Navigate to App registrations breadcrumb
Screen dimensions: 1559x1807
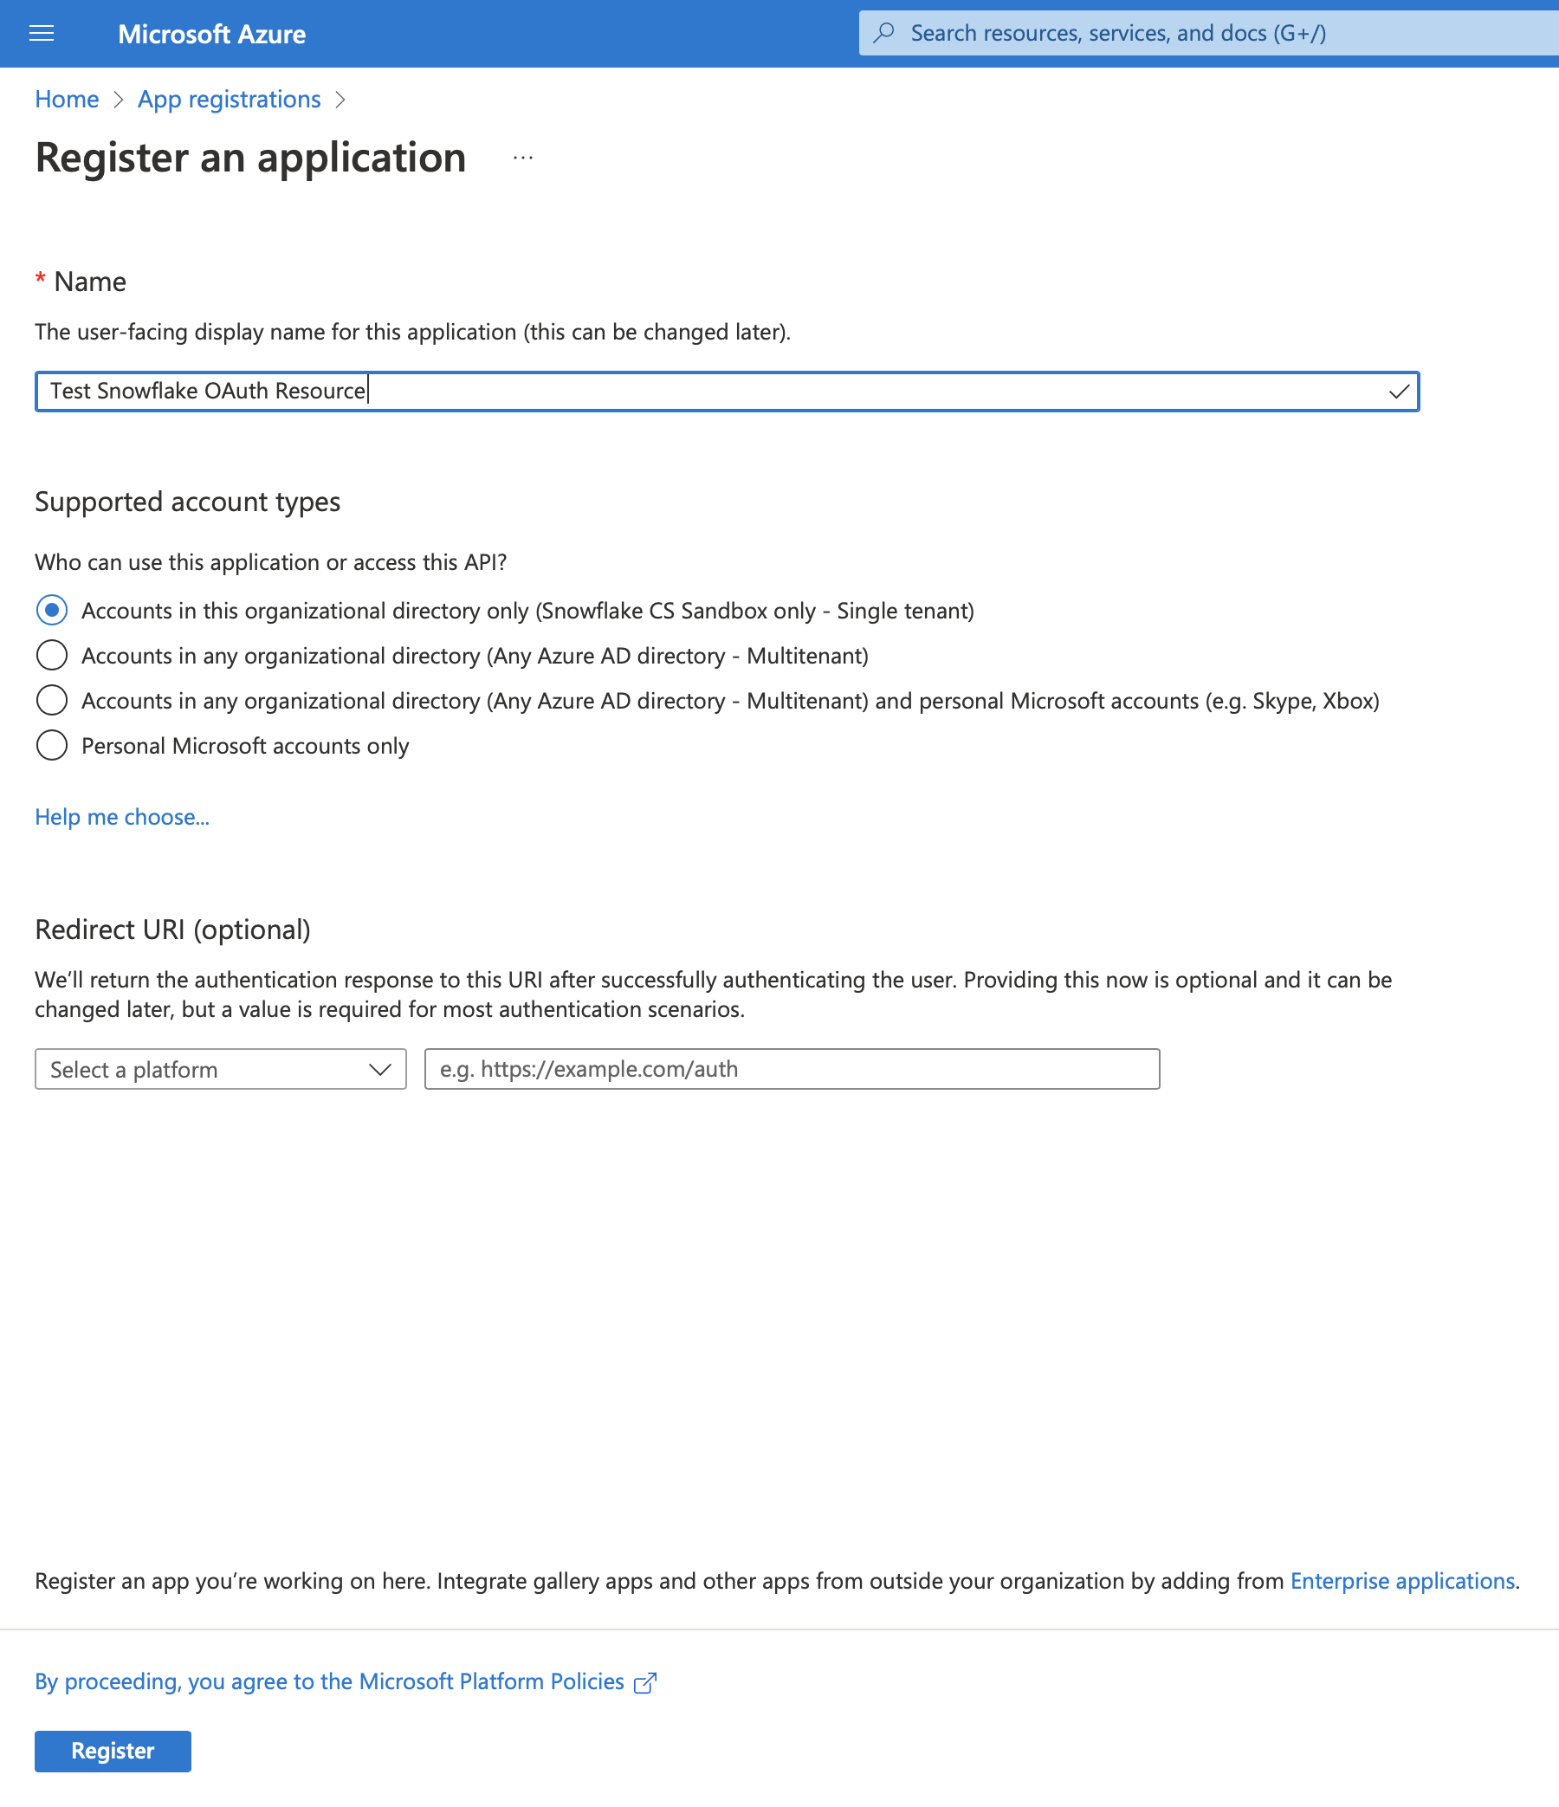point(230,100)
